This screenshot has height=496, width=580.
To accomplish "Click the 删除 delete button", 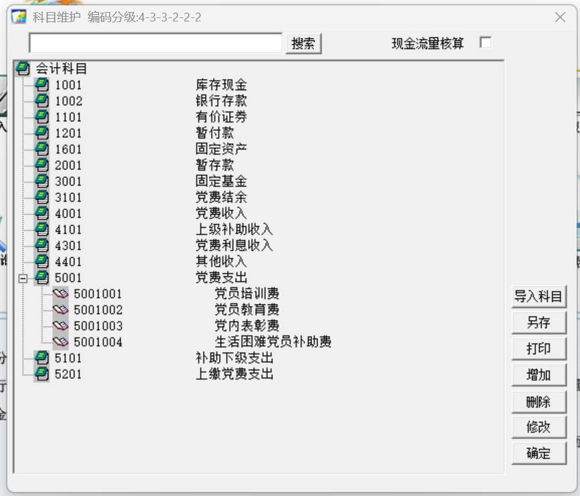I will click(538, 402).
